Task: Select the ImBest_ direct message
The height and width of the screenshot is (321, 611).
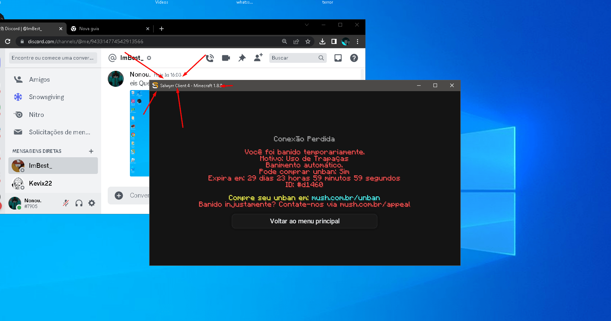Action: 53,166
